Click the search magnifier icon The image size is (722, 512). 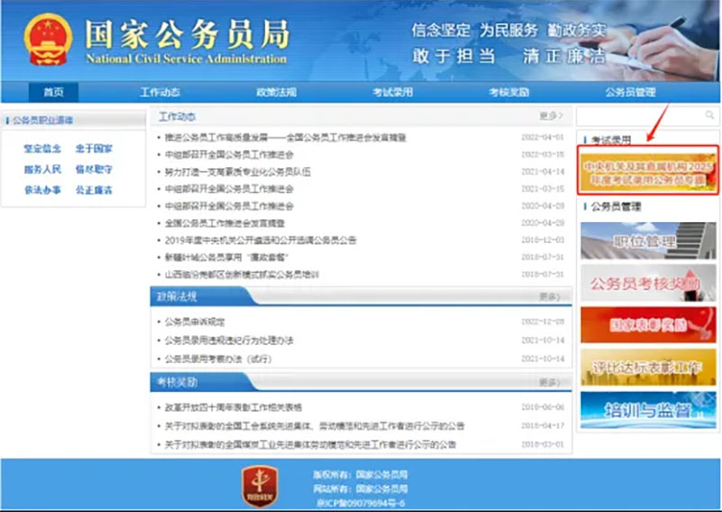pos(709,116)
